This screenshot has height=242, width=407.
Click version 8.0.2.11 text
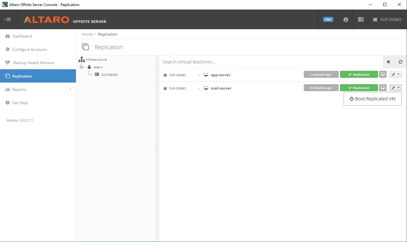click(20, 121)
